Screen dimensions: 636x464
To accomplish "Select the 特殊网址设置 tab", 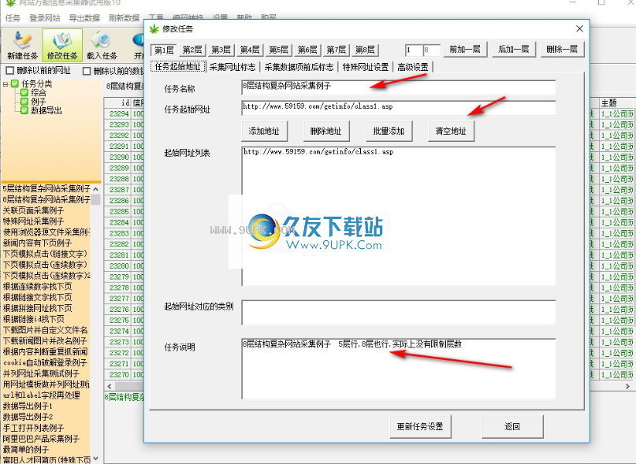I will (366, 67).
